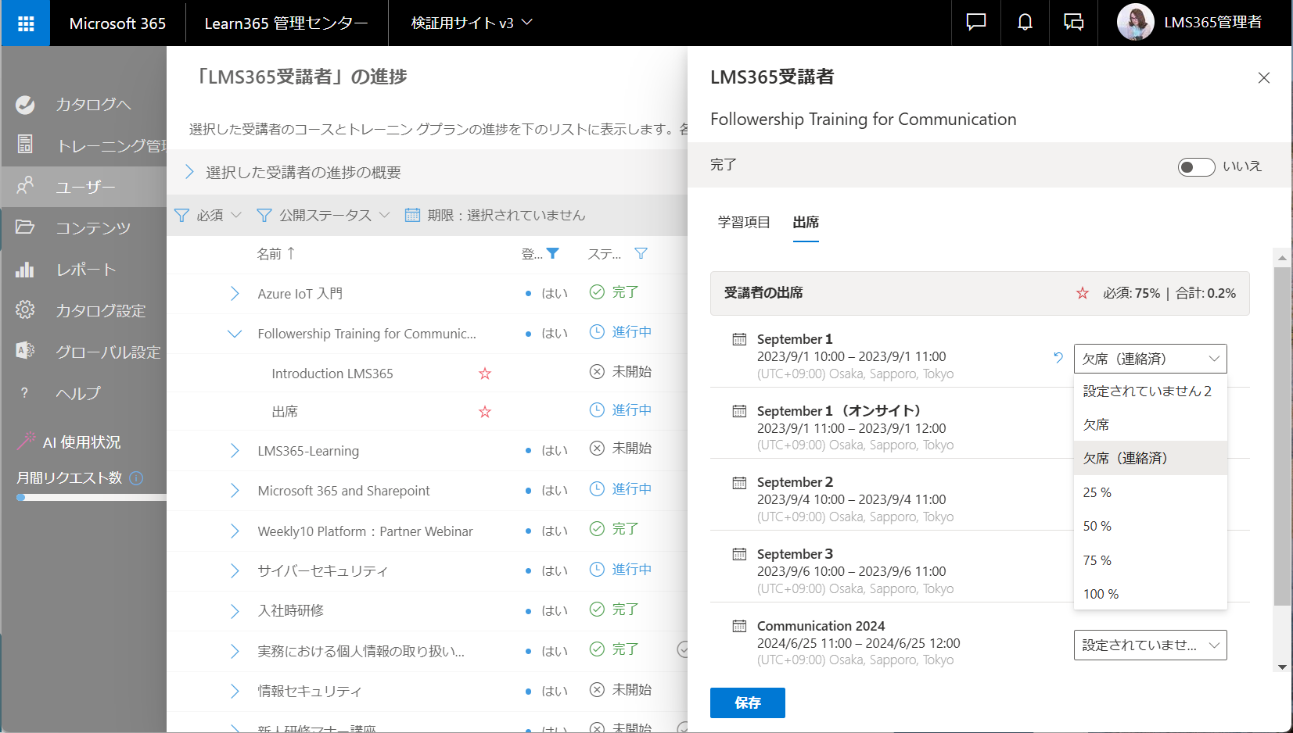This screenshot has height=733, width=1293.
Task: Expand the Azure IoT 入門 row
Action: [x=235, y=293]
